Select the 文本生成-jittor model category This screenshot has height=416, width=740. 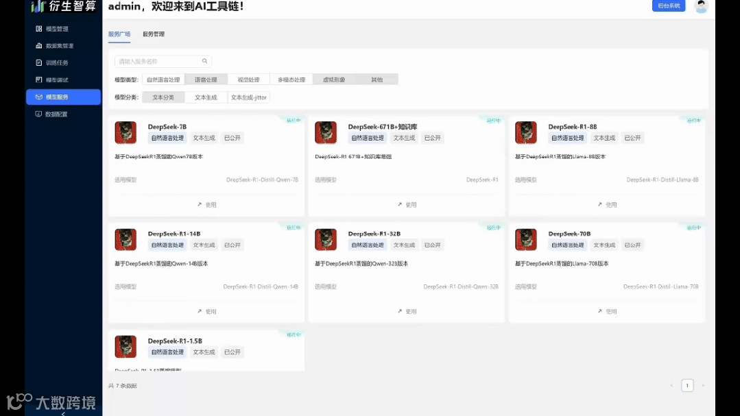pos(249,97)
